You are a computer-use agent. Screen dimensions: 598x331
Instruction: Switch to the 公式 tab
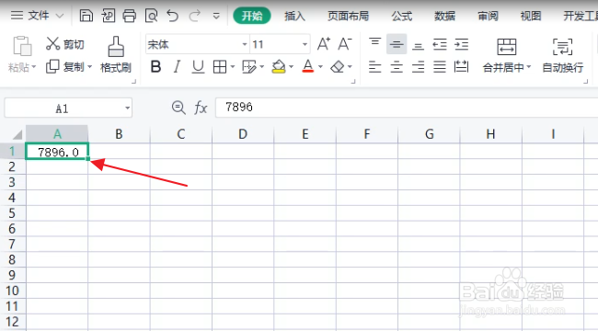(402, 16)
